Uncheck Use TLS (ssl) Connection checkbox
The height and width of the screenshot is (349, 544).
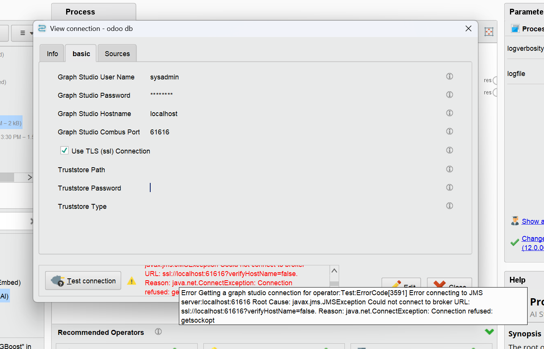(64, 150)
